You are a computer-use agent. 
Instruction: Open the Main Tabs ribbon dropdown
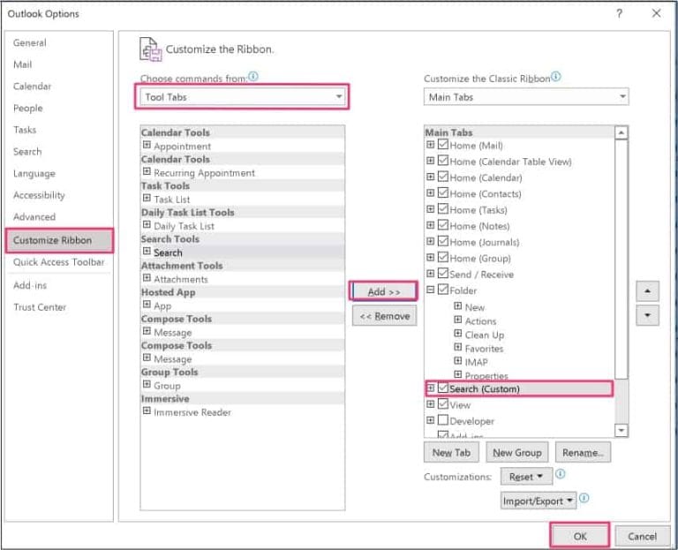point(622,97)
